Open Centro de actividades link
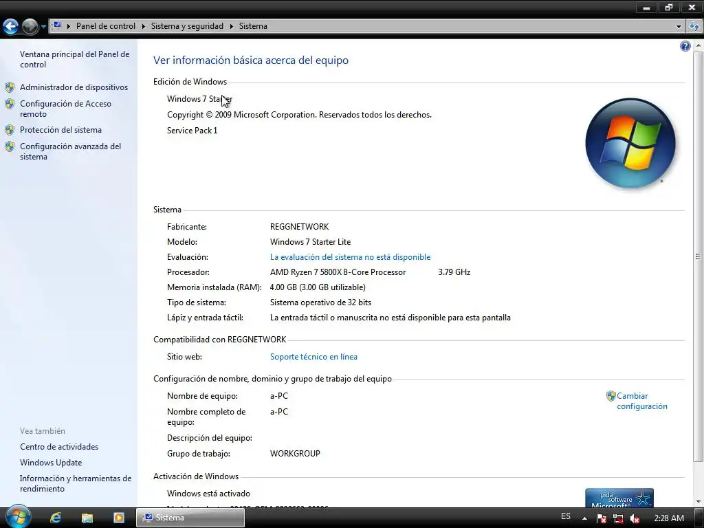 pos(59,447)
